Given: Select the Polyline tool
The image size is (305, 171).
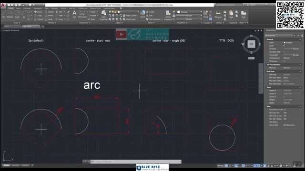Looking at the screenshot, I should [10, 14].
